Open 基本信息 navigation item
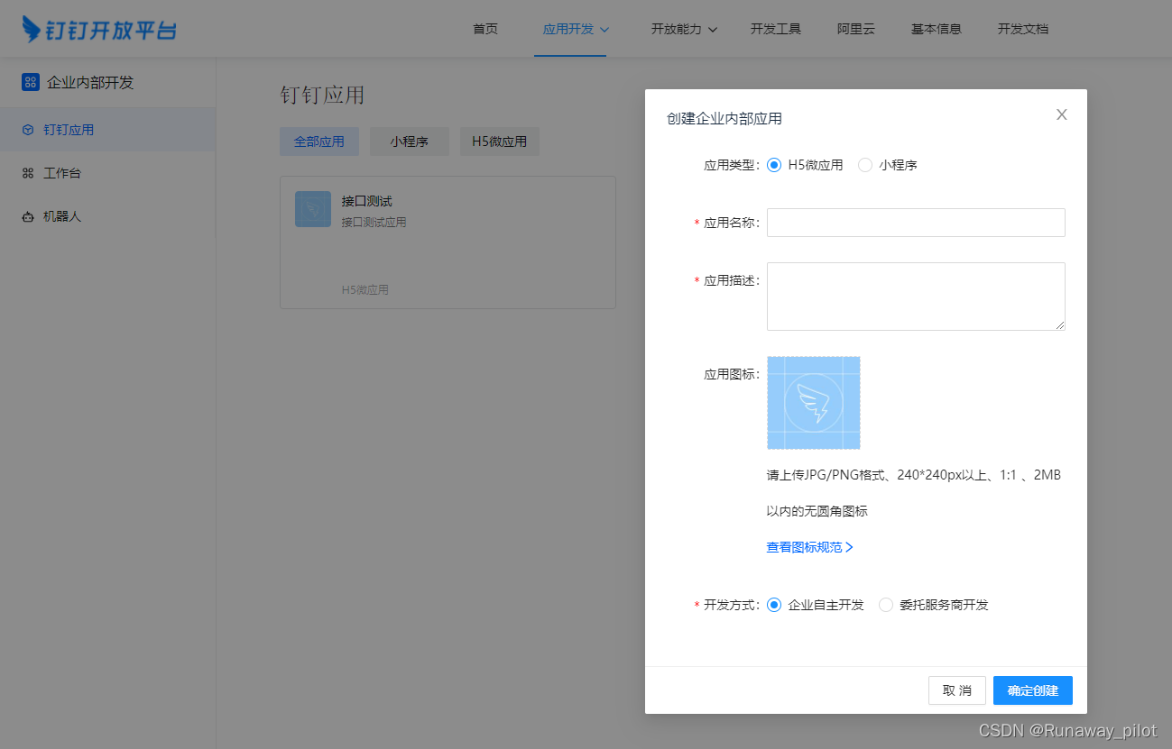This screenshot has width=1172, height=749. (x=937, y=29)
